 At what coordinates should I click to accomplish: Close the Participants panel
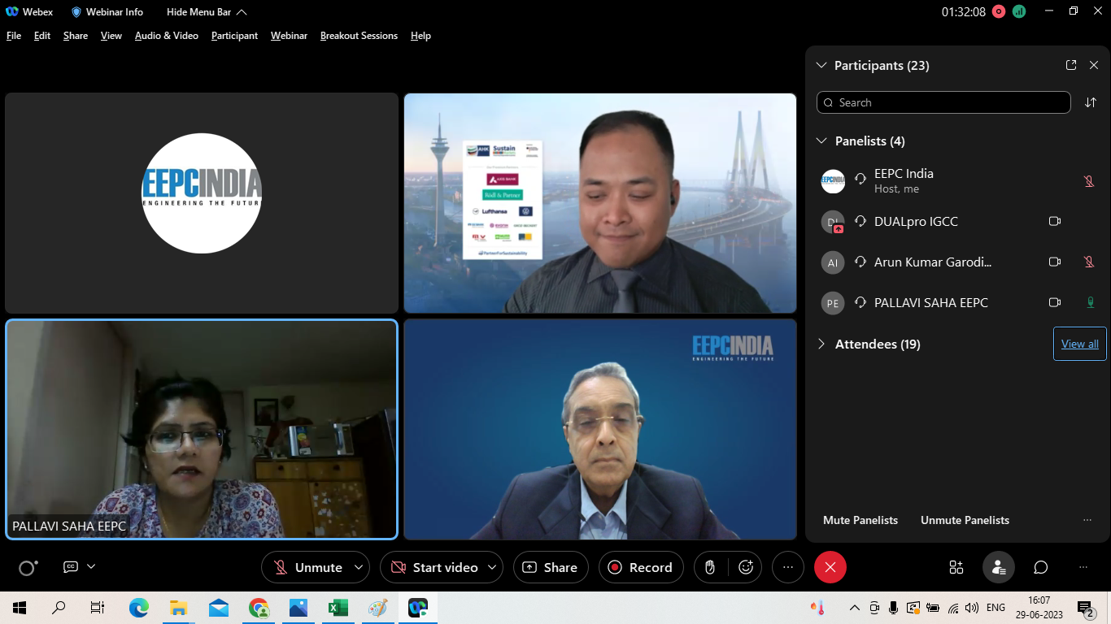coord(1094,65)
